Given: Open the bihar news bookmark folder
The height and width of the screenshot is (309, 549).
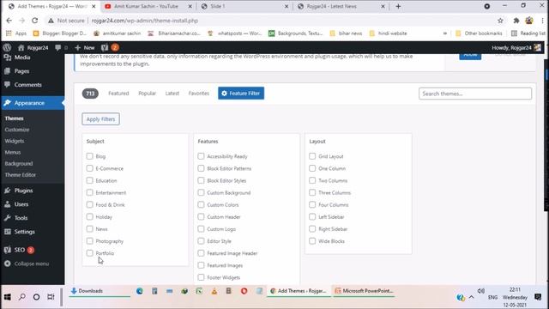Looking at the screenshot, I should (346, 33).
